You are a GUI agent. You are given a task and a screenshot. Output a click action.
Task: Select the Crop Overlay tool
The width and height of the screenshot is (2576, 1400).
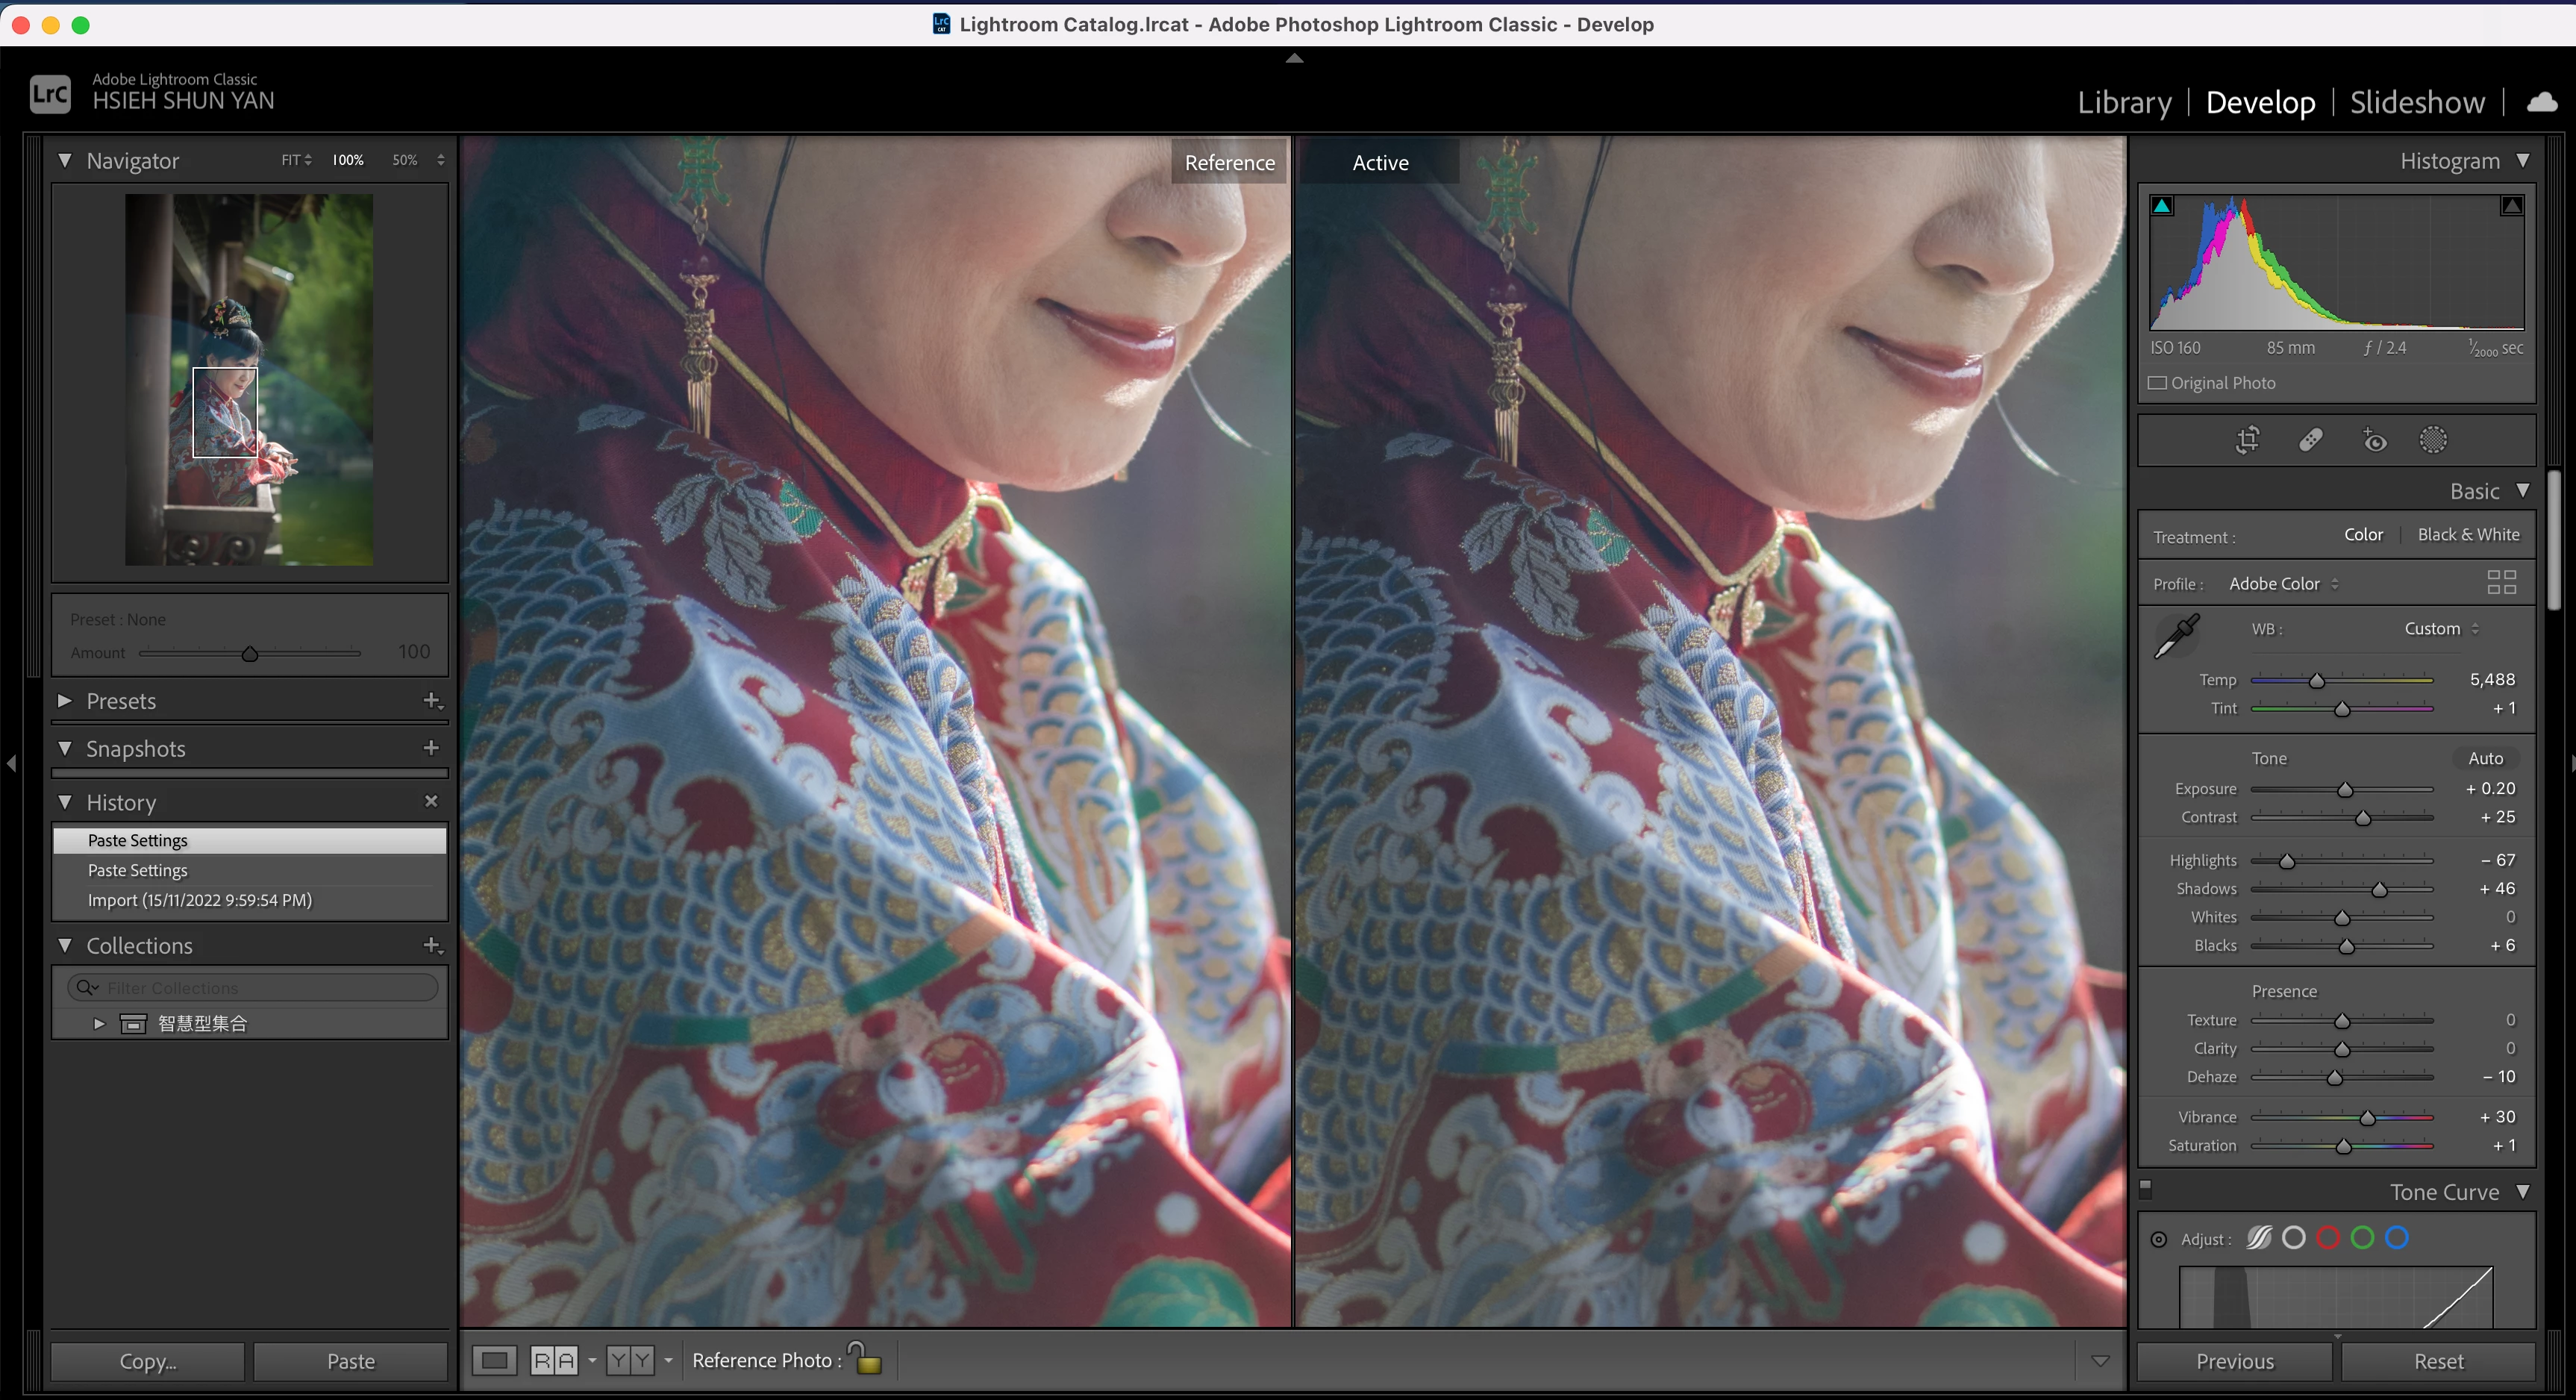tap(2247, 440)
